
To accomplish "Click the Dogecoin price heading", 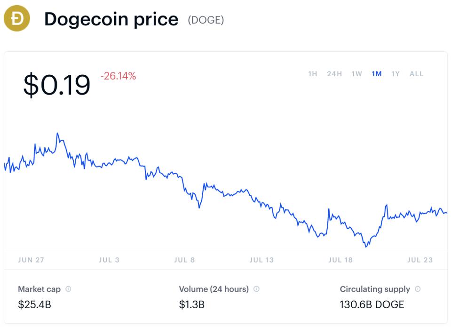I will (x=111, y=20).
